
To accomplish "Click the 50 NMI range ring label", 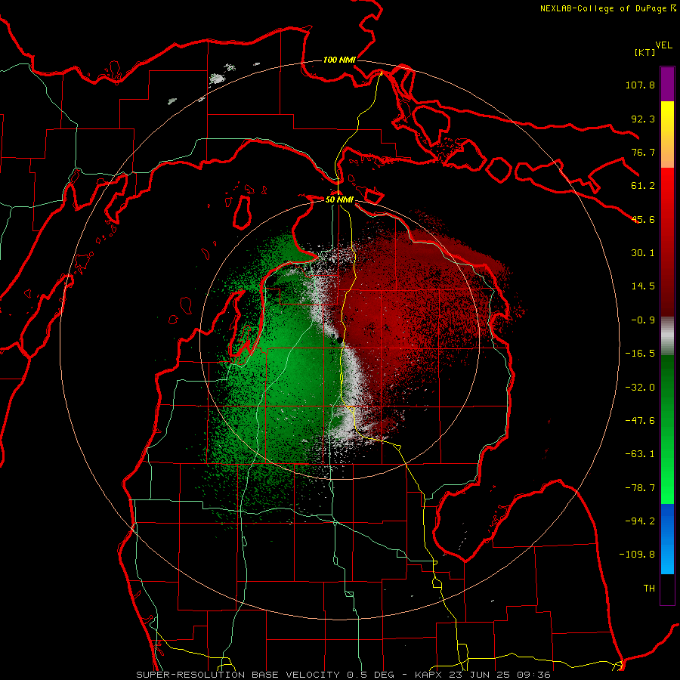I will tap(339, 199).
